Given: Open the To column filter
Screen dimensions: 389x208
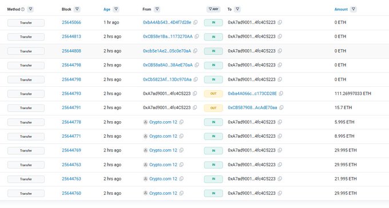Looking at the screenshot, I should click(237, 9).
